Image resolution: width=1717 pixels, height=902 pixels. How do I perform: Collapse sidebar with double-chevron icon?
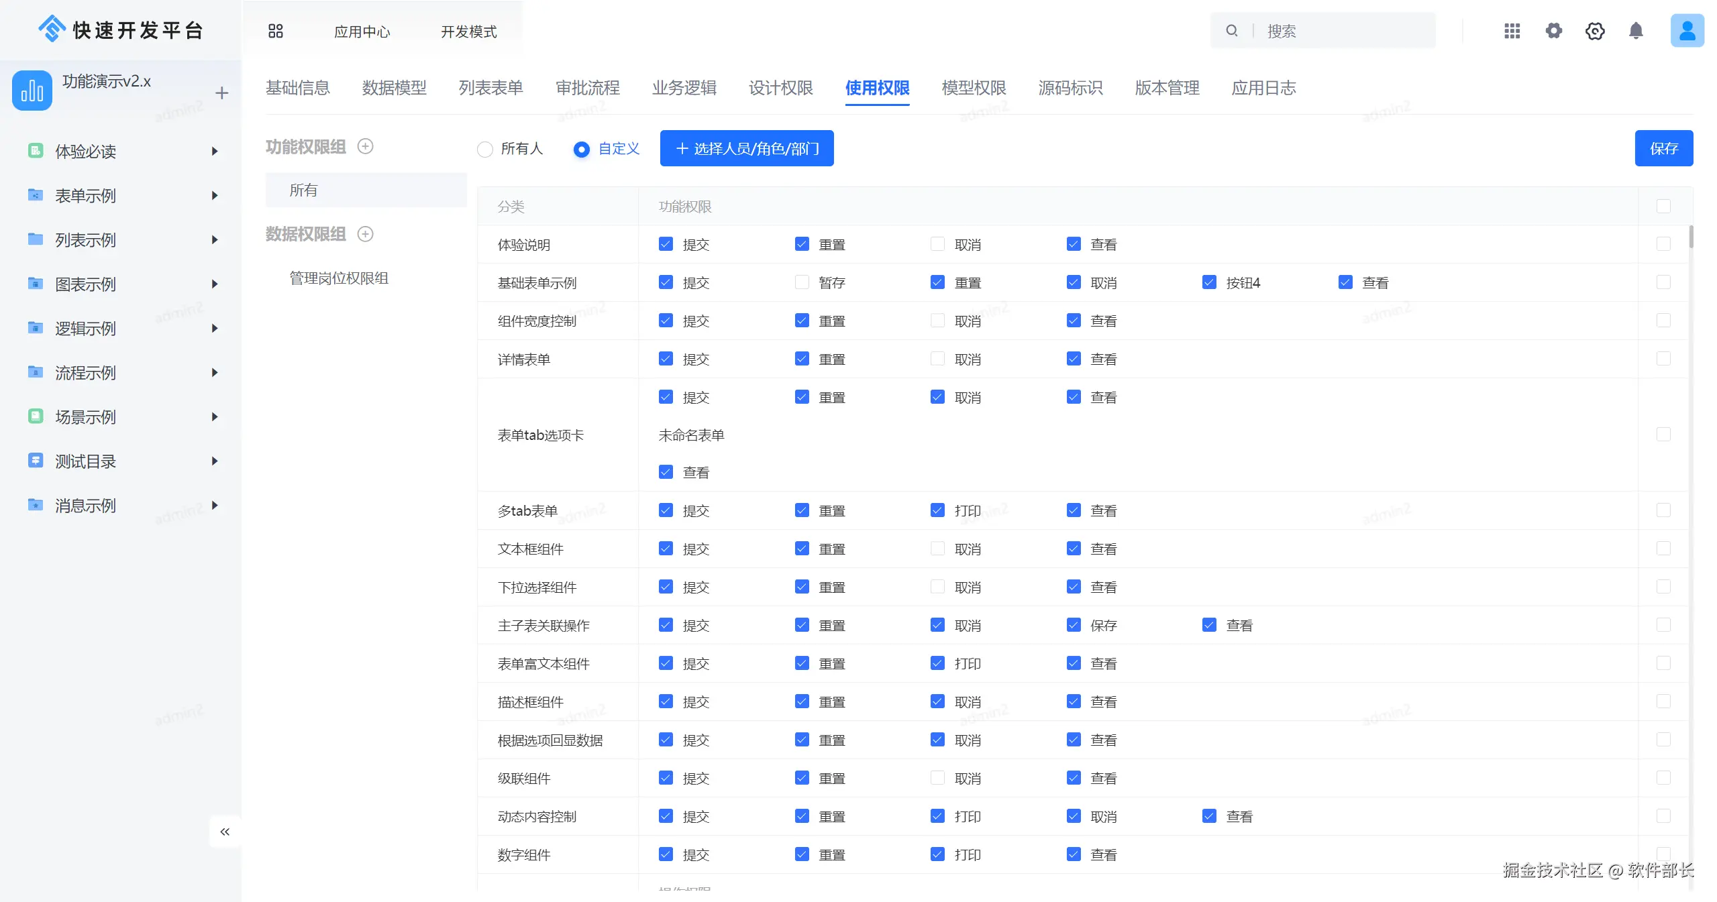(x=225, y=832)
